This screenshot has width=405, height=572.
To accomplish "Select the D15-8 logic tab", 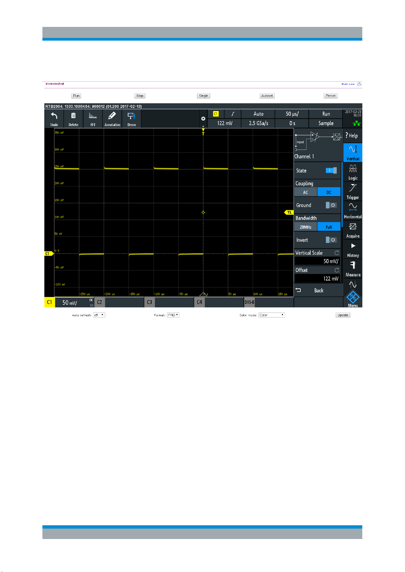I will pyautogui.click(x=269, y=302).
